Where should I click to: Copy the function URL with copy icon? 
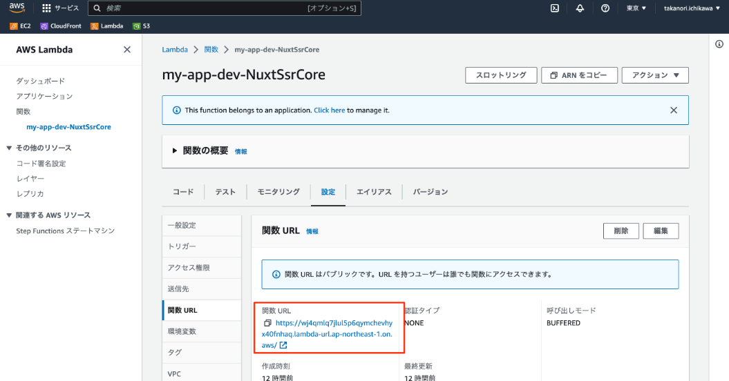(x=267, y=323)
